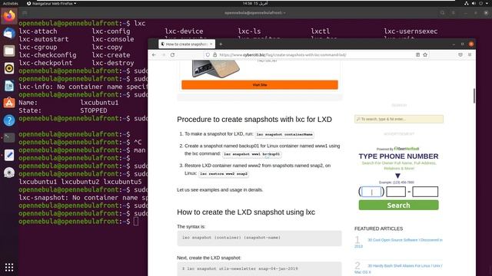Open tracking protection shield in URL bar
The image size is (492, 276).
coord(208,54)
